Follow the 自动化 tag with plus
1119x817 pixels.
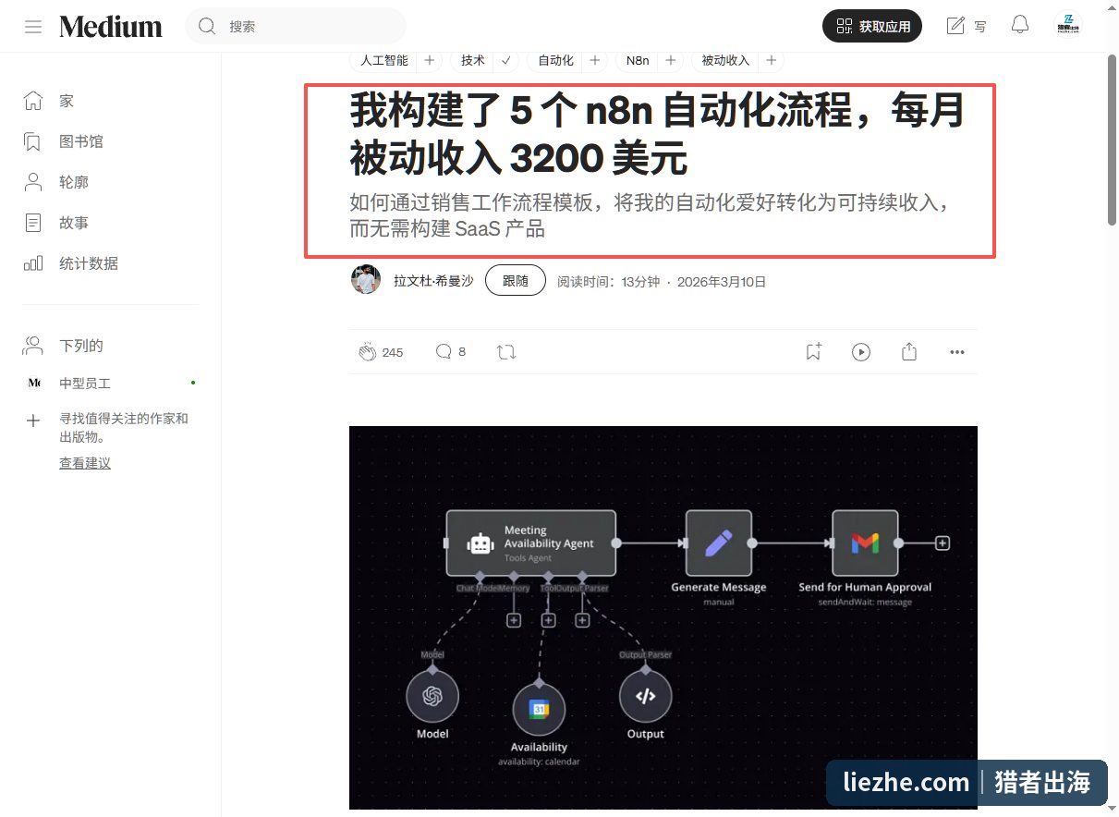click(x=595, y=60)
